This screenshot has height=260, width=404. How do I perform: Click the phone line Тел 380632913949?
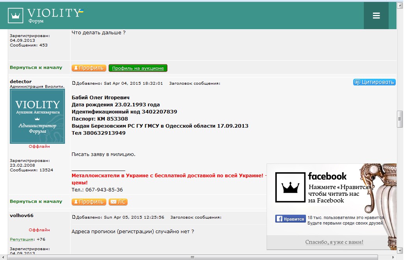click(x=98, y=133)
